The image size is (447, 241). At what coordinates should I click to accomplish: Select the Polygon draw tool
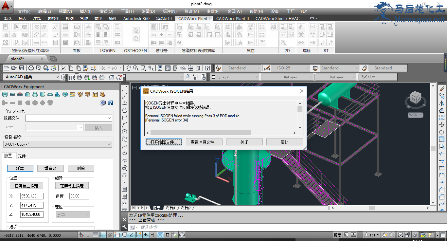coord(124,110)
